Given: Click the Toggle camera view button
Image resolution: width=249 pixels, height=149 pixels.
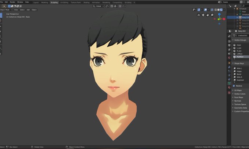Looking at the screenshot, I should pos(203,15).
